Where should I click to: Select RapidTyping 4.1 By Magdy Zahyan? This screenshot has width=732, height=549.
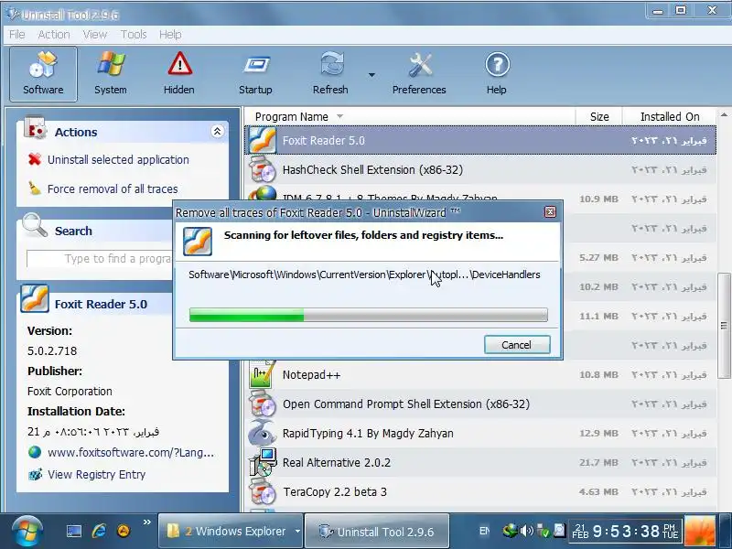(479, 433)
